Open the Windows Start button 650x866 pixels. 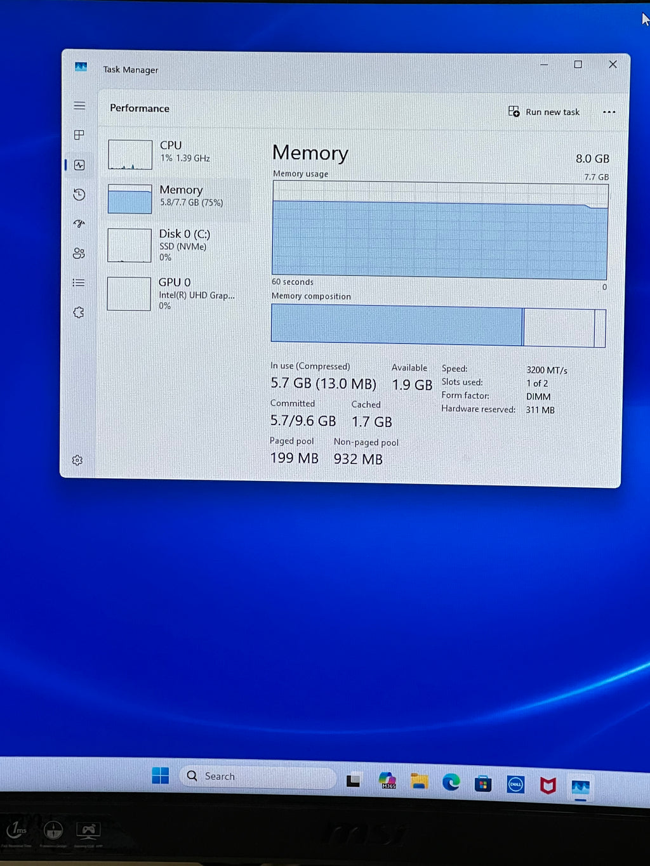(161, 775)
